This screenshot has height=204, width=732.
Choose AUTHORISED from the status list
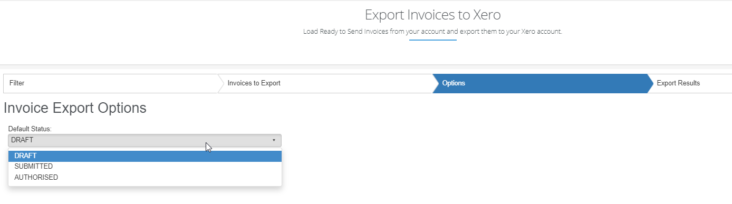(x=145, y=178)
